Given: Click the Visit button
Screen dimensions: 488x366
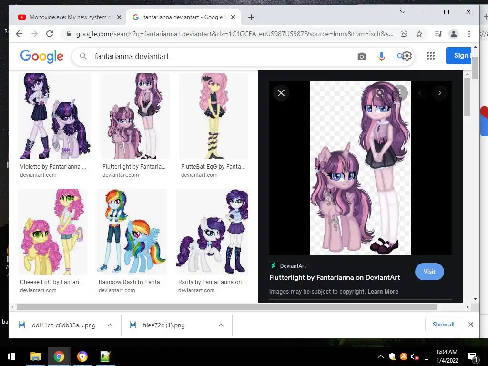Looking at the screenshot, I should (429, 271).
